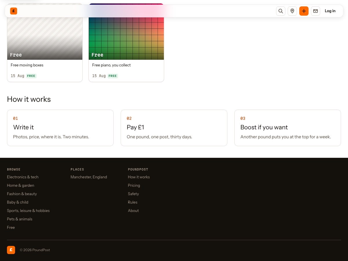Click FREE tag on moving boxes card
This screenshot has height=261, width=348.
(x=31, y=76)
